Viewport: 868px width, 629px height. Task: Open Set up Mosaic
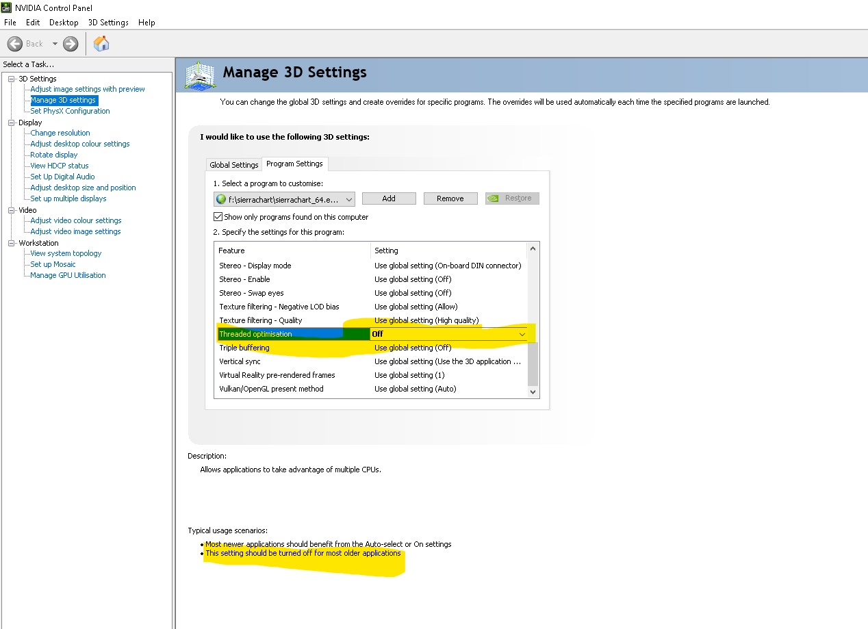53,264
